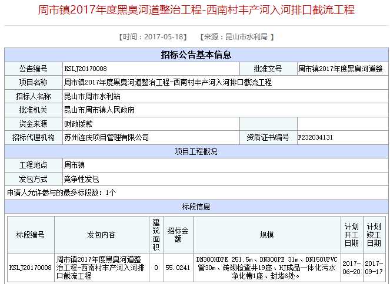Click the 项目名称 label cell
Screen dimensions: 390x284
coord(34,82)
